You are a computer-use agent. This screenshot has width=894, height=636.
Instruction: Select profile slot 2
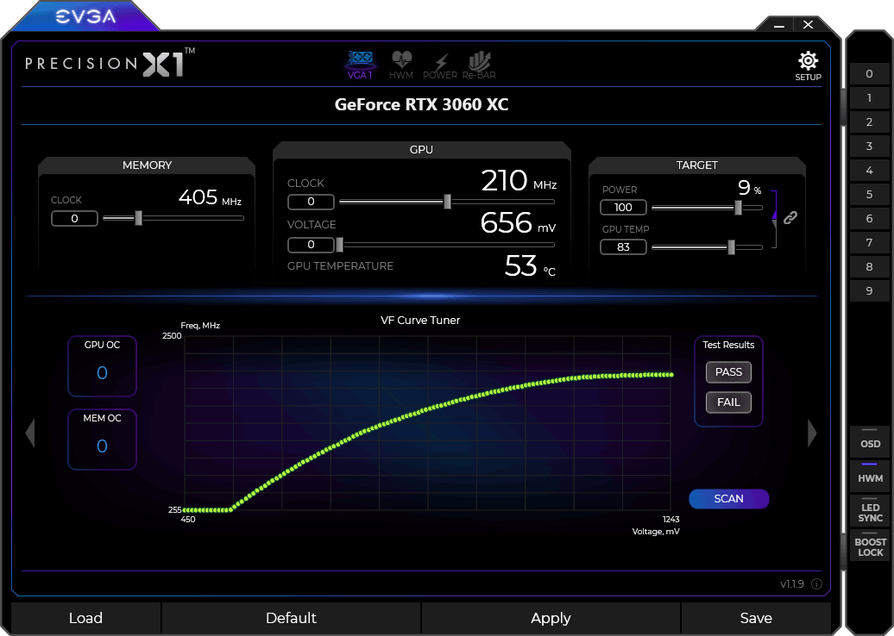(870, 122)
